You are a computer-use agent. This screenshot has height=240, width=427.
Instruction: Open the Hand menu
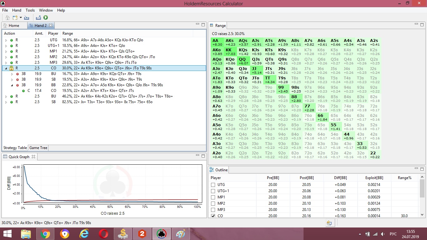17,10
